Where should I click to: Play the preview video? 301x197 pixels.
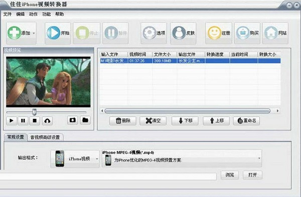12,121
